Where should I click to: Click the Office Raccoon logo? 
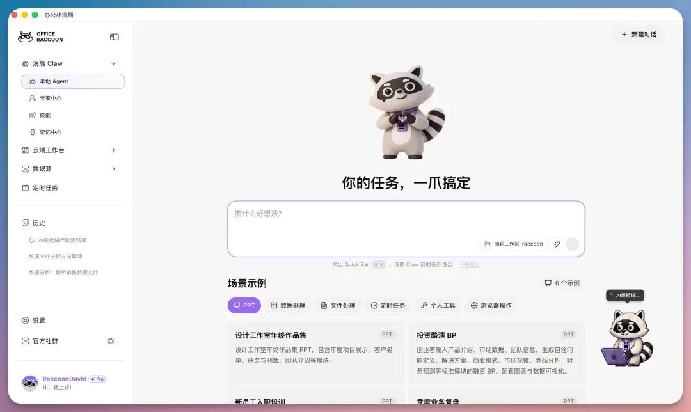pyautogui.click(x=40, y=36)
